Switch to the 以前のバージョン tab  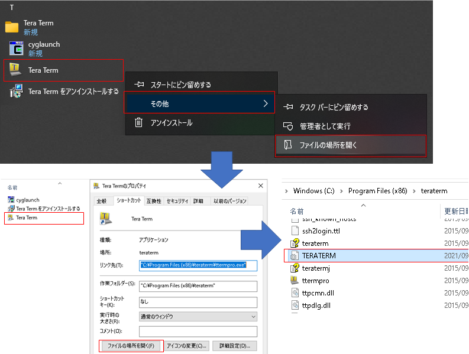(x=229, y=201)
